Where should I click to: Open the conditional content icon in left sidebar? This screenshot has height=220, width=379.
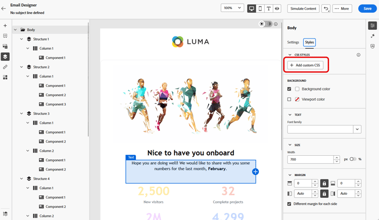(x=5, y=77)
